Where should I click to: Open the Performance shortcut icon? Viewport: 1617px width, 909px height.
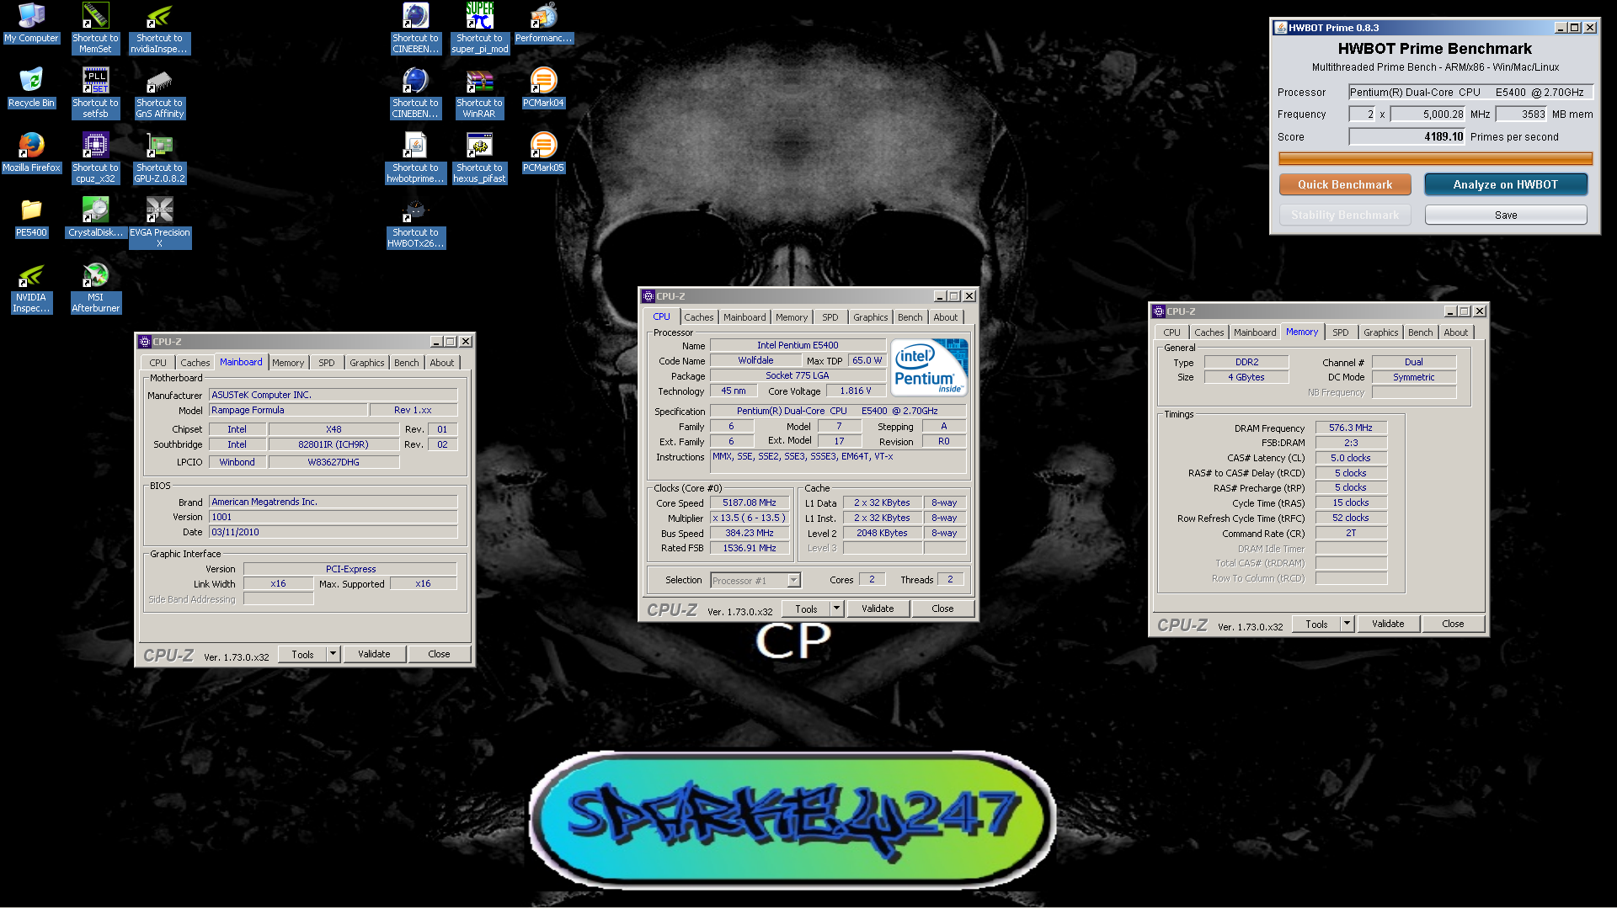(543, 23)
